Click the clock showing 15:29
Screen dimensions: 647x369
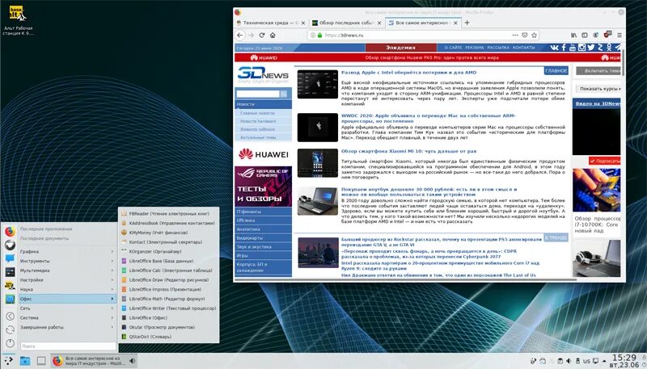click(x=624, y=357)
